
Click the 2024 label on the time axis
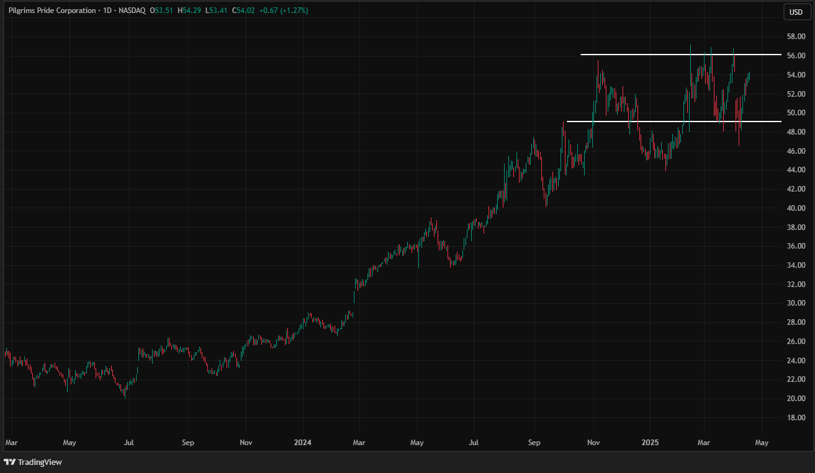(x=303, y=443)
